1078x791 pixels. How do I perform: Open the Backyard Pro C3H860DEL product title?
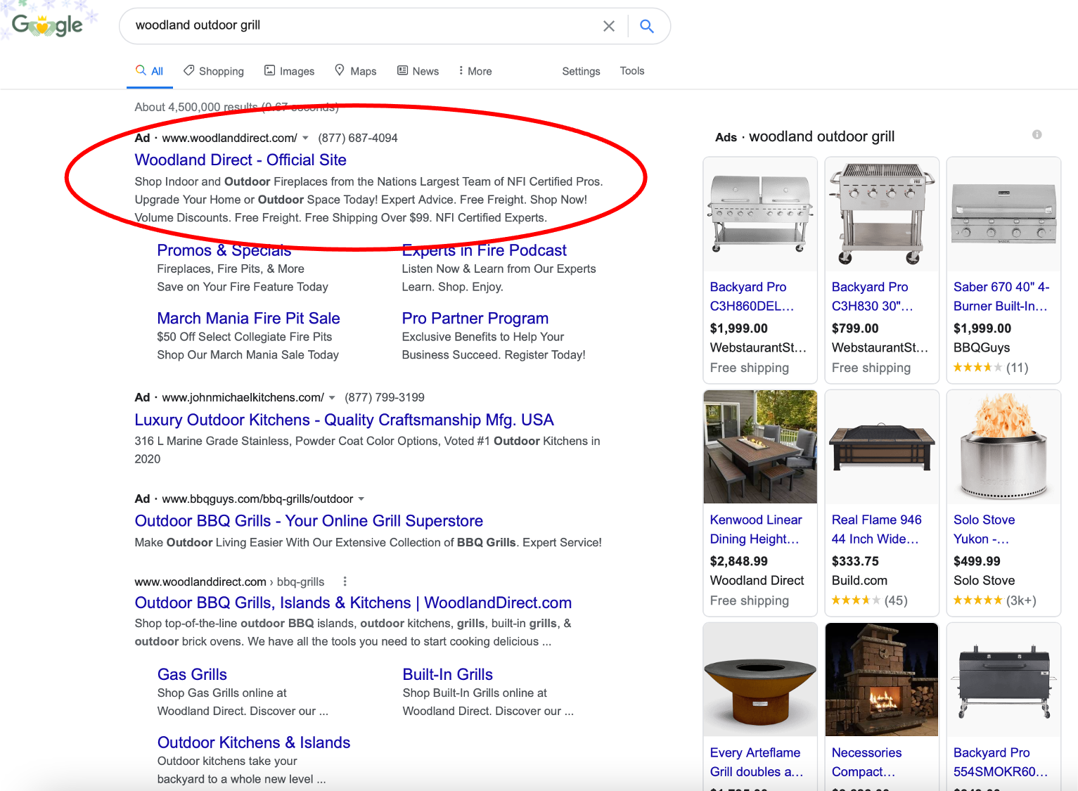coord(752,297)
